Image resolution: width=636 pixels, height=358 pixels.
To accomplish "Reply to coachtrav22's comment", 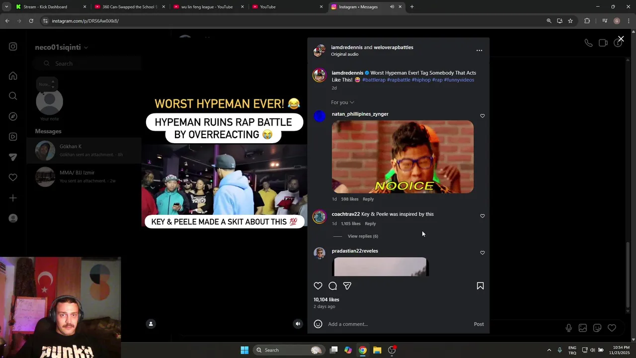I will pyautogui.click(x=370, y=224).
